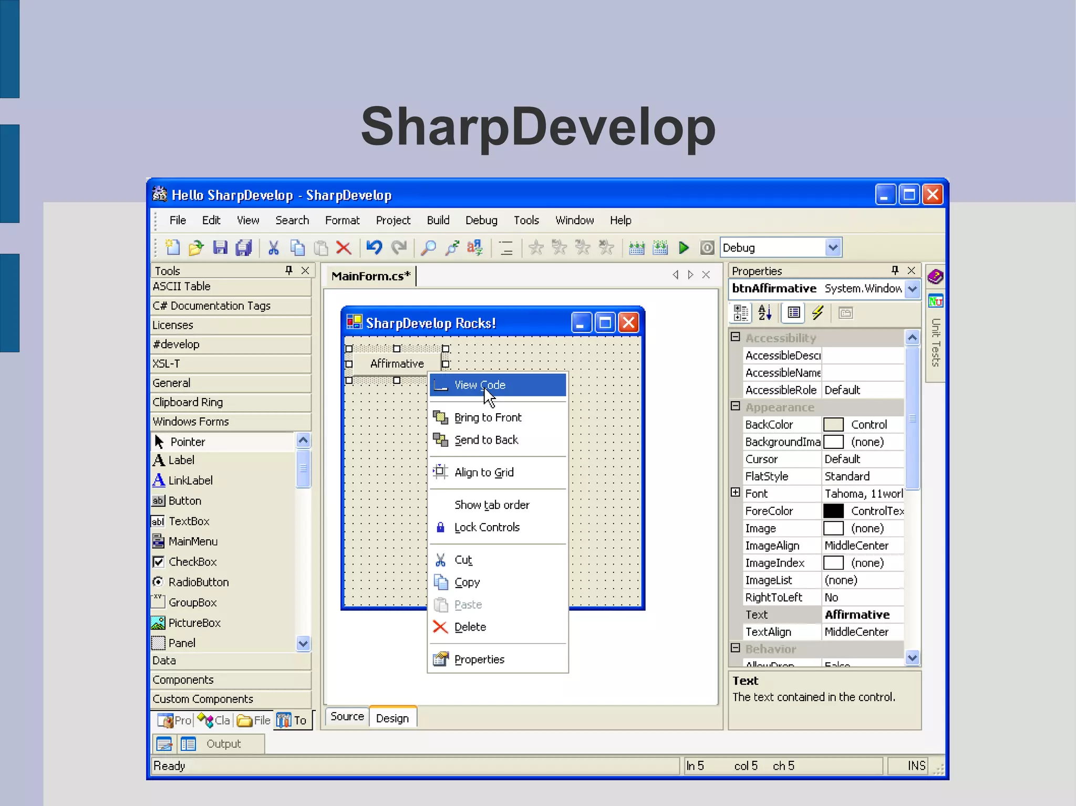1076x806 pixels.
Task: Open the Build menu
Action: [x=438, y=221]
